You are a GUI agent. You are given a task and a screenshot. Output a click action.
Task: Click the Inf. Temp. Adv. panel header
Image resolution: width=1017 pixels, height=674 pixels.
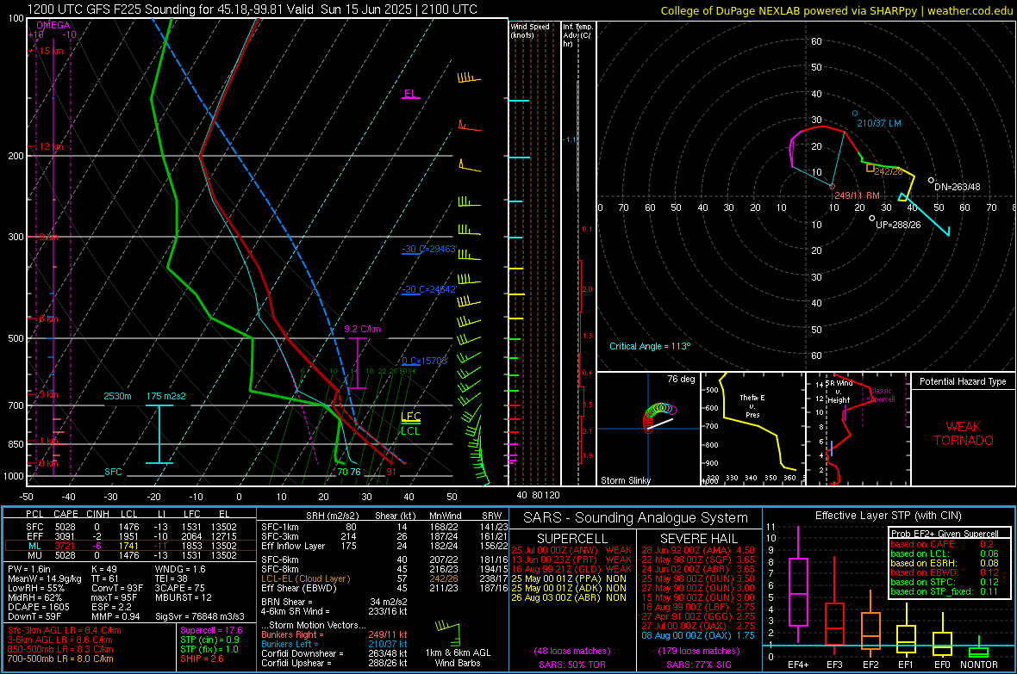click(x=577, y=35)
